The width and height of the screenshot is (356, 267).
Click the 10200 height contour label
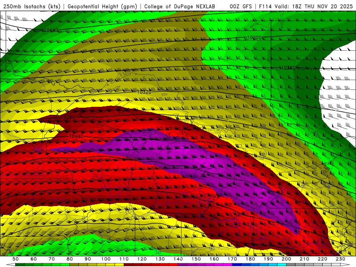(x=254, y=37)
